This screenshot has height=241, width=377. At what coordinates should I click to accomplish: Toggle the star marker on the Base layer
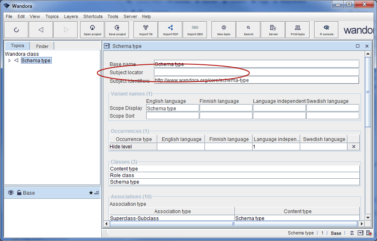click(91, 193)
